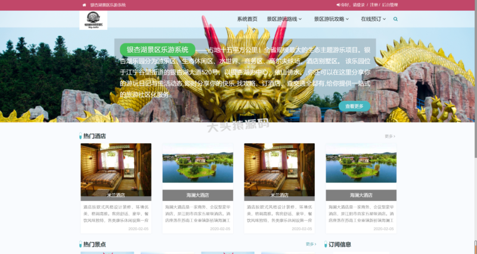Click 更多 link beside 热门酒店 heading
477x254 pixels.
pos(390,137)
